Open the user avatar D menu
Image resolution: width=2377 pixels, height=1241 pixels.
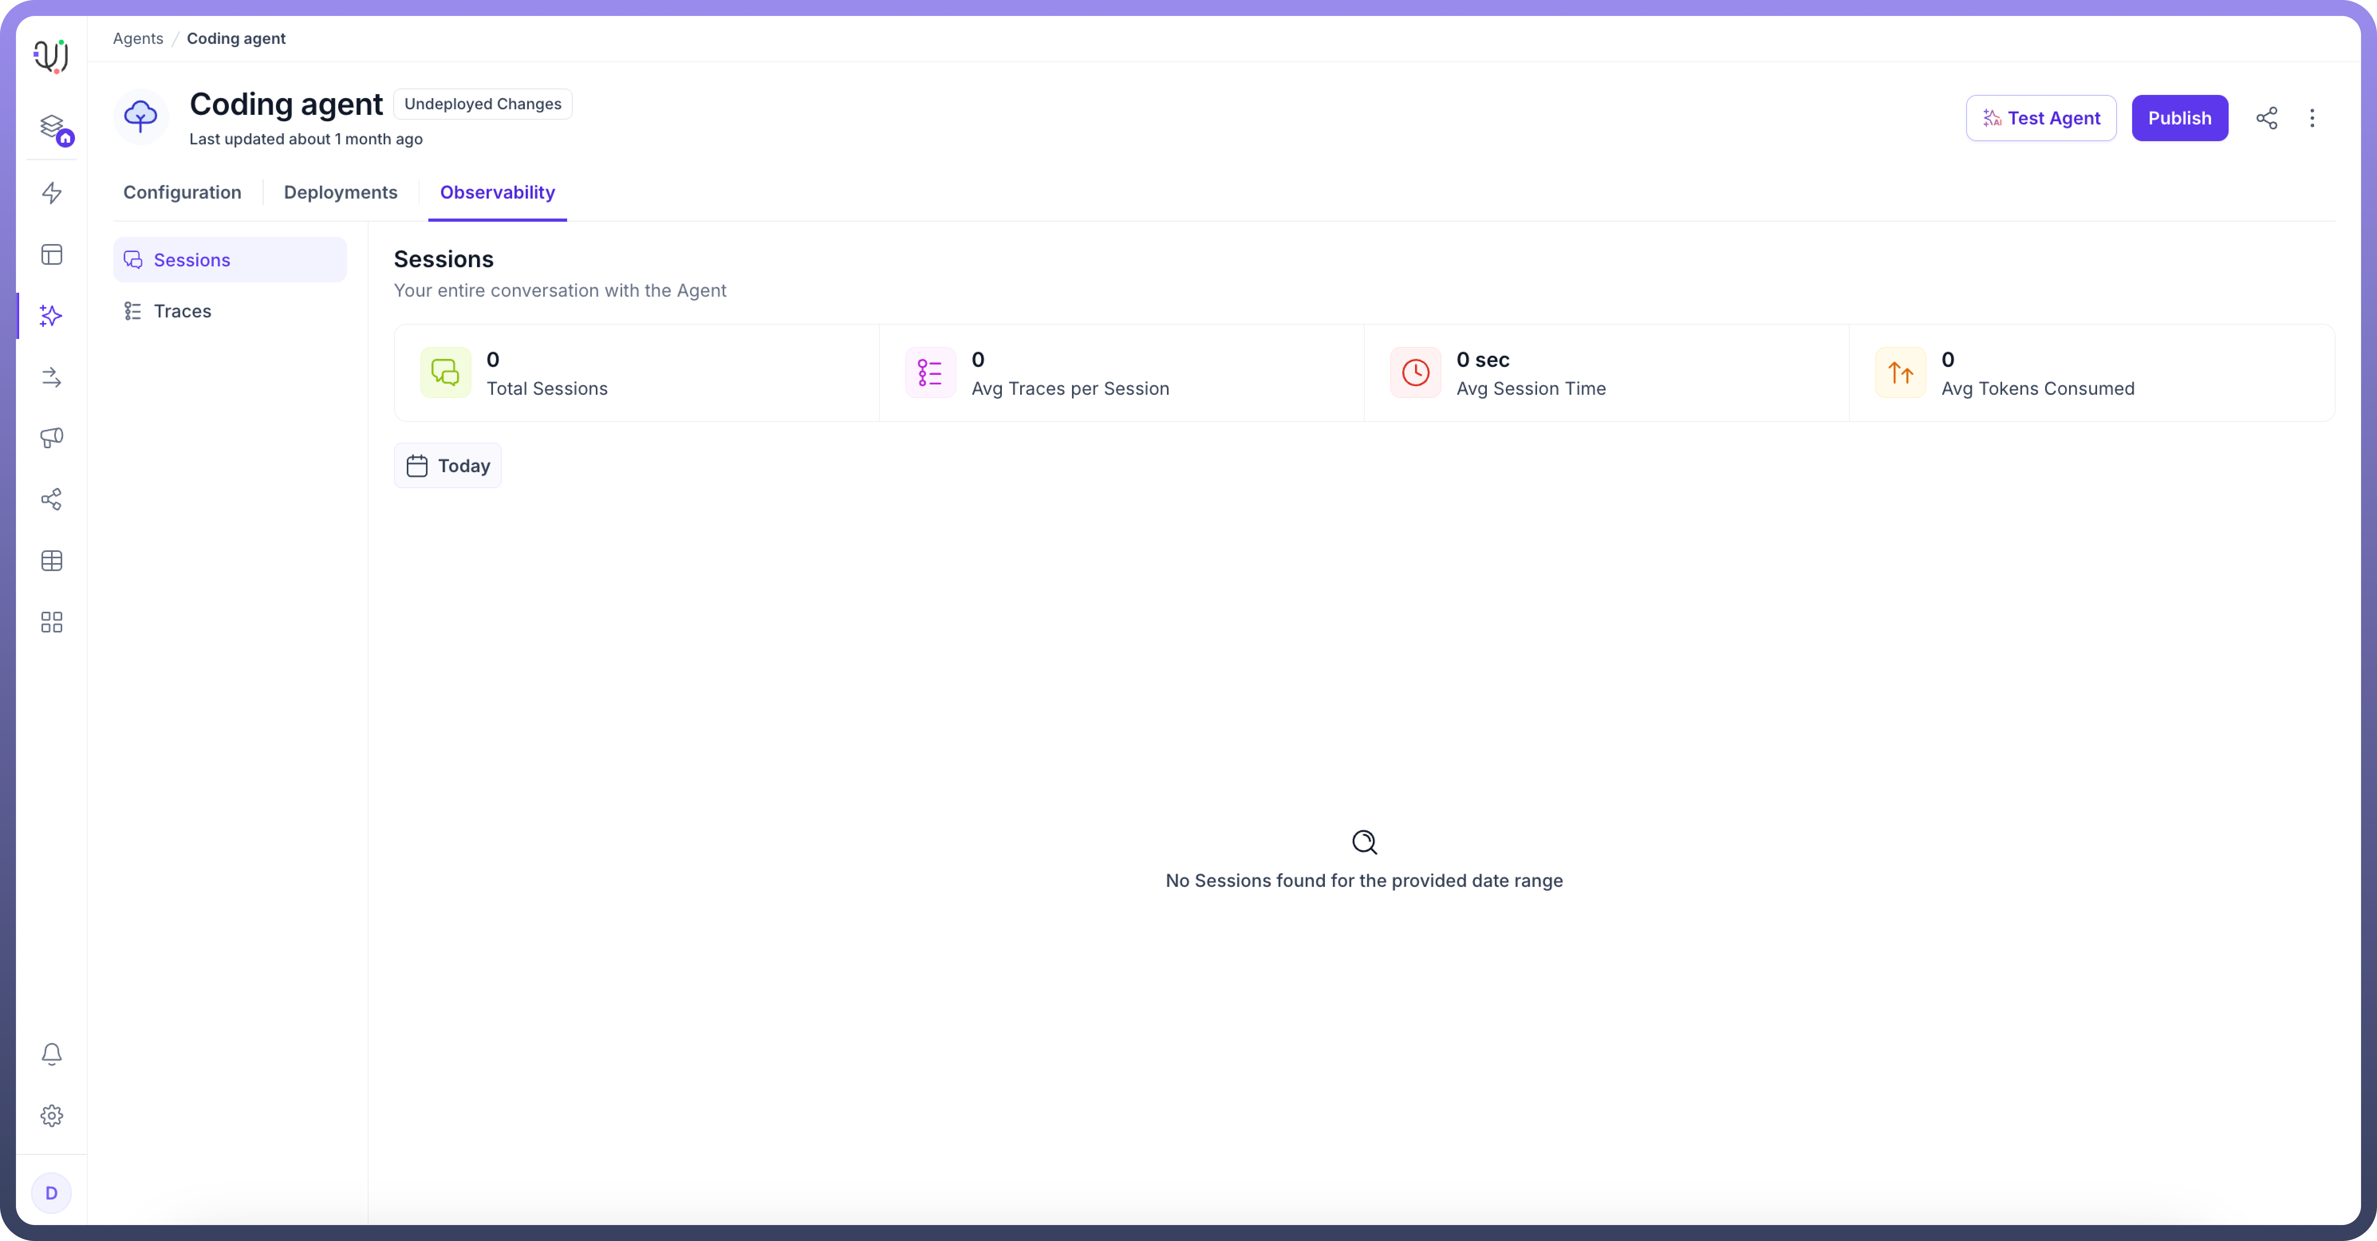click(x=52, y=1193)
